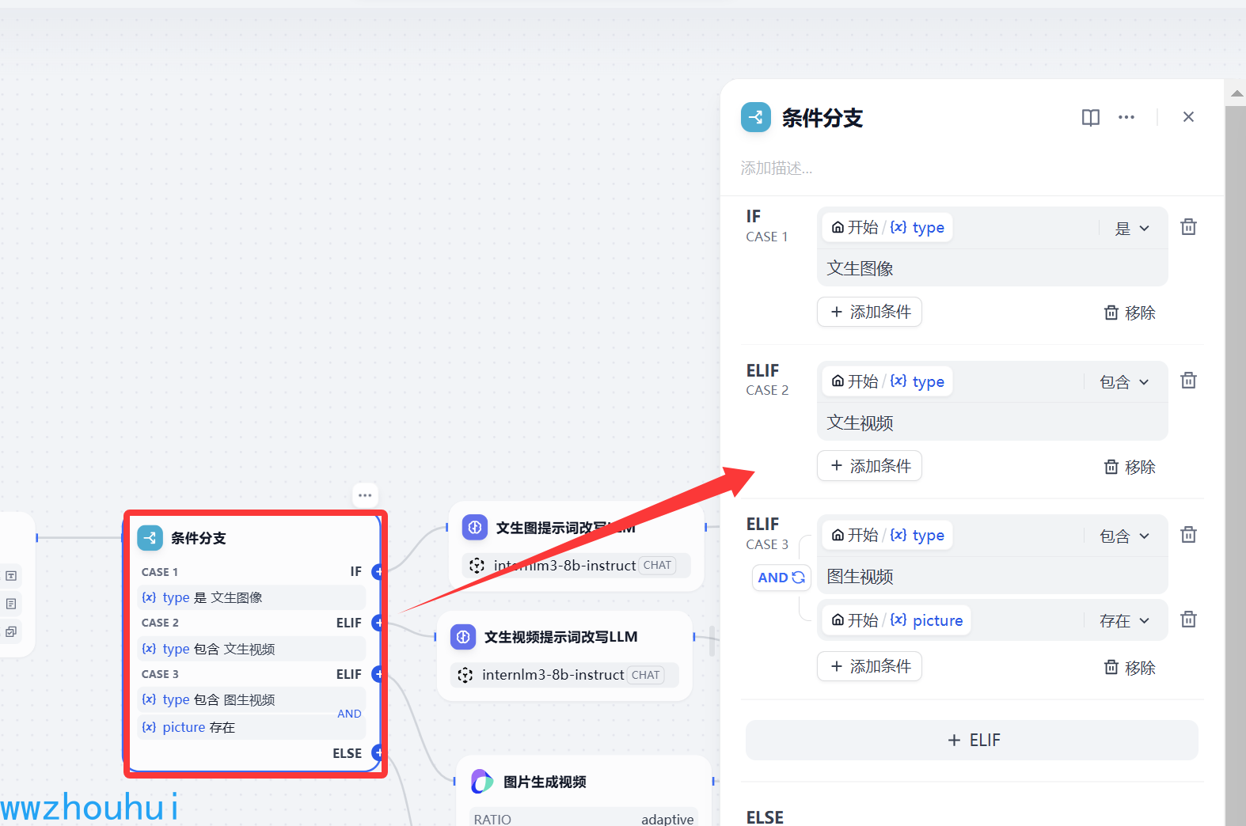
Task: Select the 开始 / type variable in CASE 1
Action: (887, 228)
